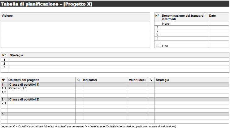Click Strategie row 3 text cell

119,67
